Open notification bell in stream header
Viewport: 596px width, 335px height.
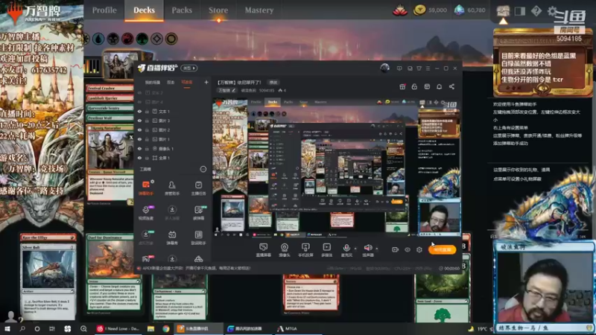[x=439, y=86]
